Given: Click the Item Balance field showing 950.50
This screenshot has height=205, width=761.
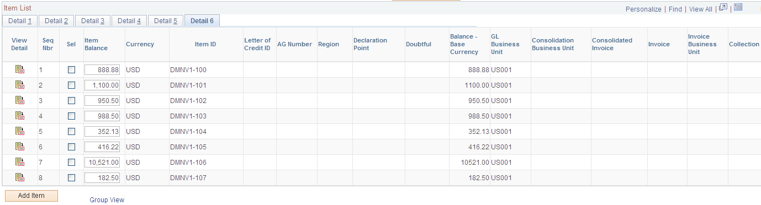Looking at the screenshot, I should tap(102, 101).
